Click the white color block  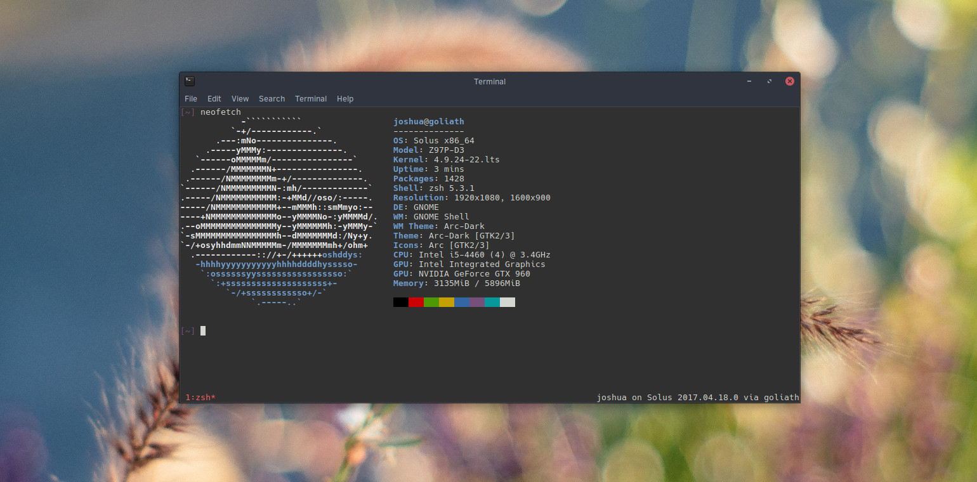coord(508,303)
